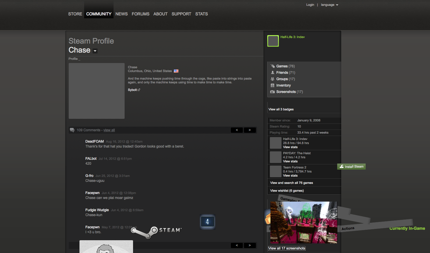
Task: Click the Inventory icon
Action: point(272,85)
